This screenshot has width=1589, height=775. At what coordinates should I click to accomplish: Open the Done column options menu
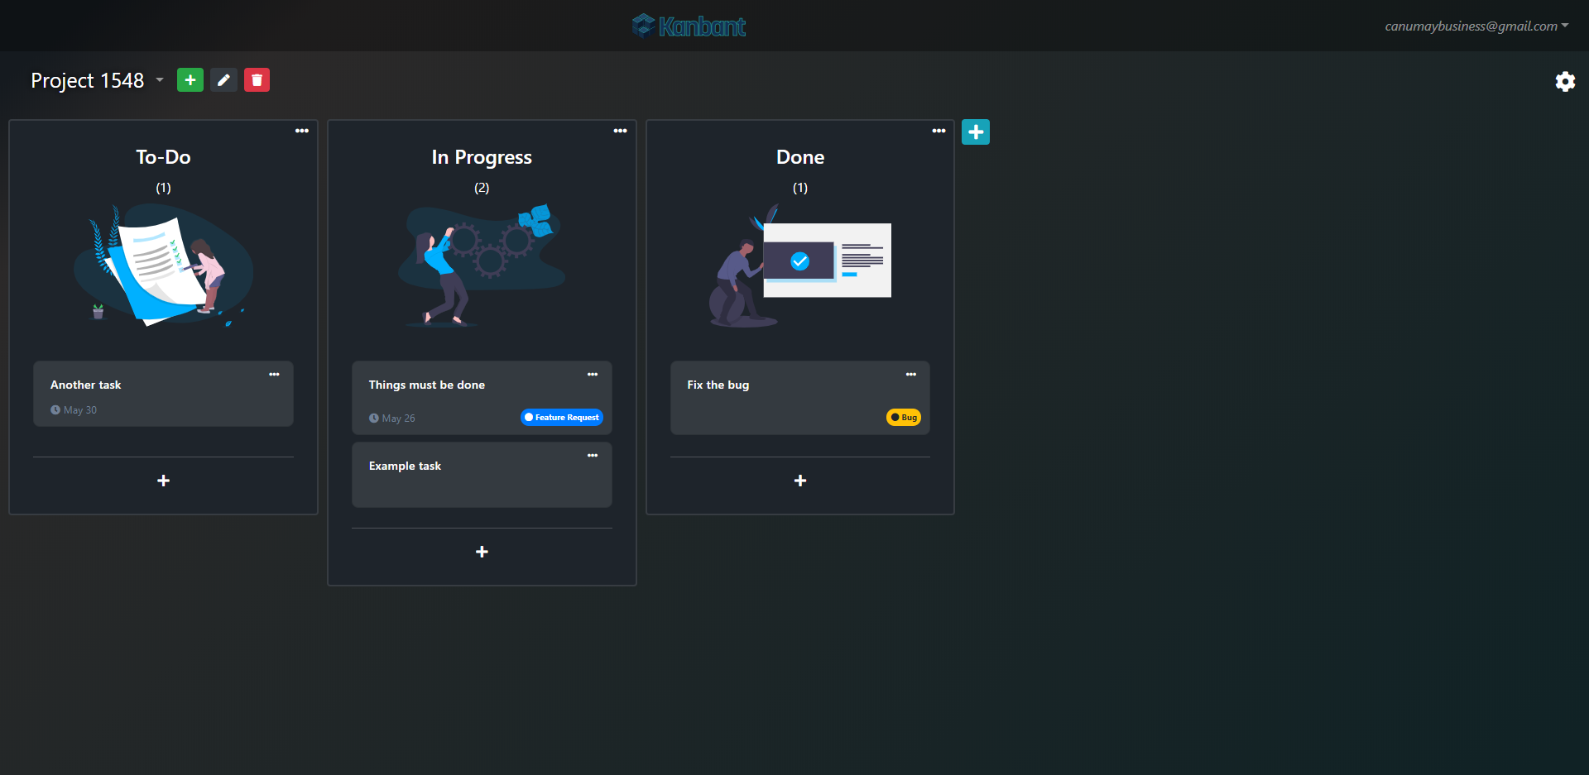click(x=939, y=131)
